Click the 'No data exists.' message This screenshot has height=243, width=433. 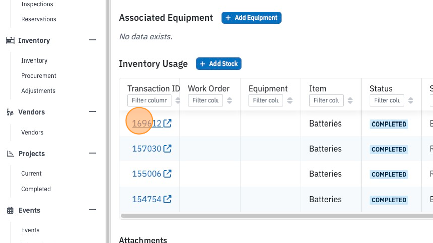(x=146, y=36)
